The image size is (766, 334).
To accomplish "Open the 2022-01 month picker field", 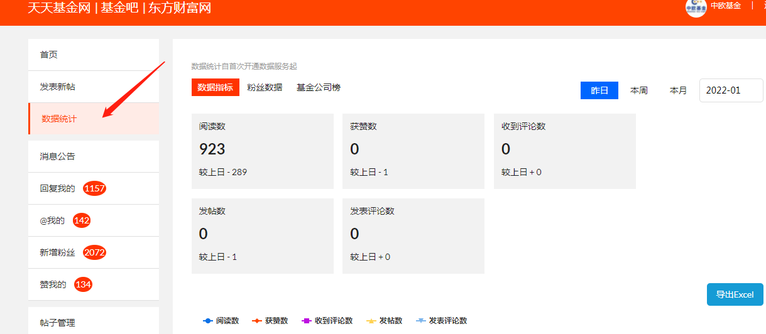I will tap(731, 90).
